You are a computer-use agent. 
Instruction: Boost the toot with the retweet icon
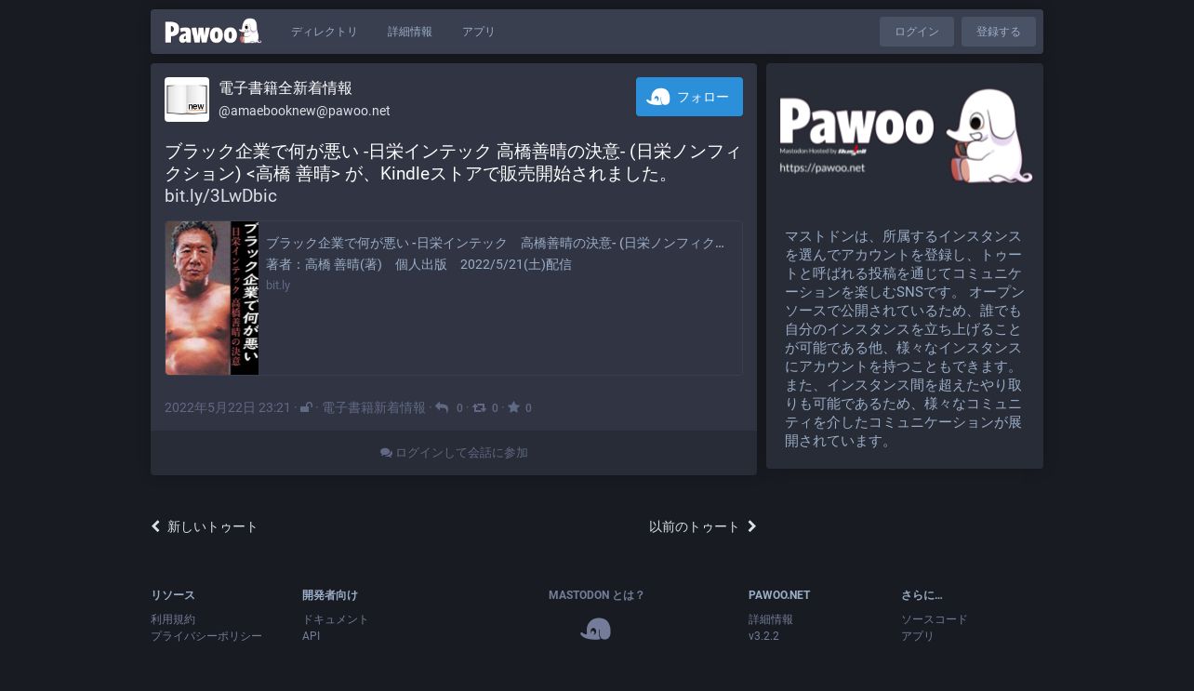(x=479, y=407)
